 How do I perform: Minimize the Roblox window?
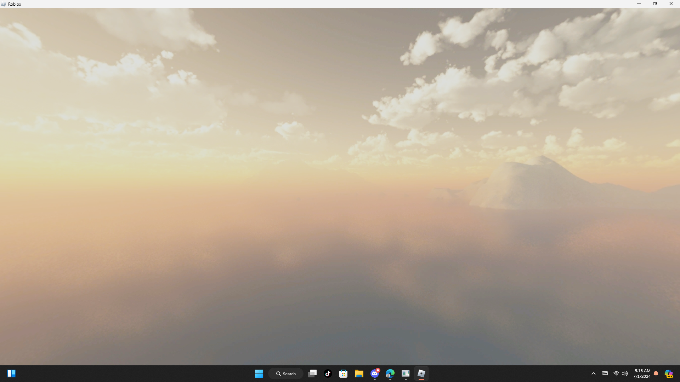point(639,4)
